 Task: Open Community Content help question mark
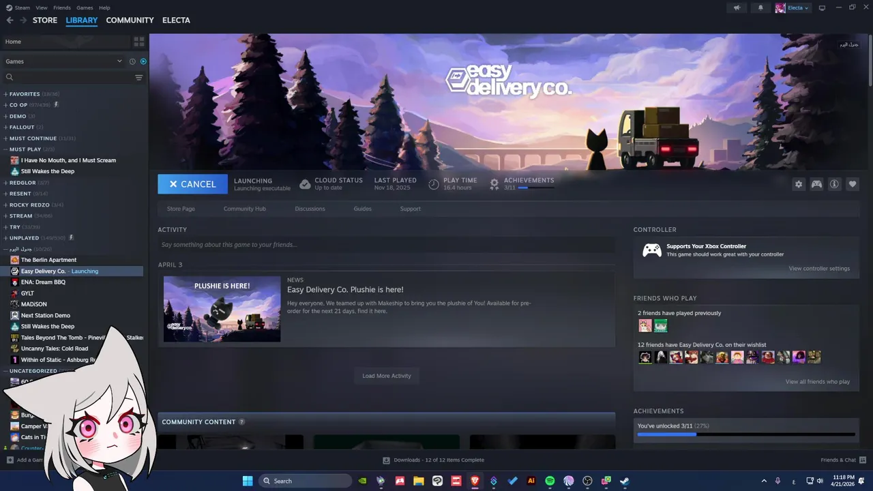pos(242,422)
